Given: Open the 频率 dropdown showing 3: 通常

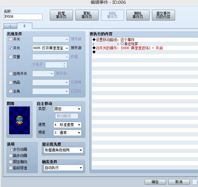Looking at the screenshot, I should tap(67, 133).
